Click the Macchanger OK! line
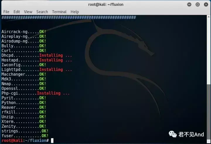 click(24, 74)
